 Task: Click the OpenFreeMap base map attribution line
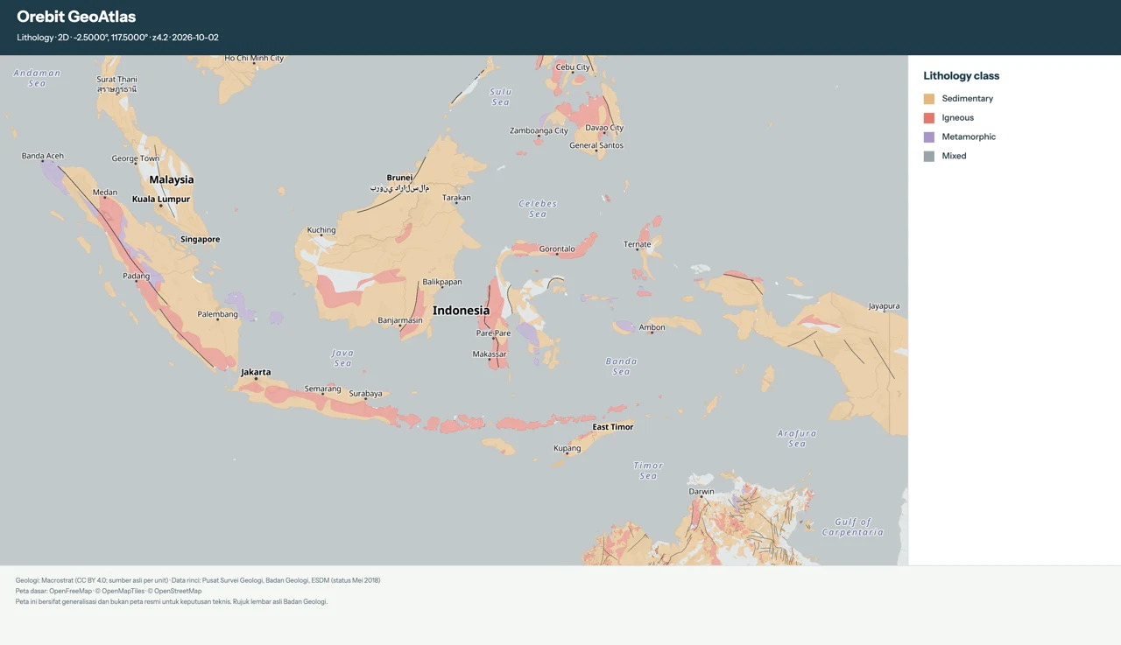109,591
